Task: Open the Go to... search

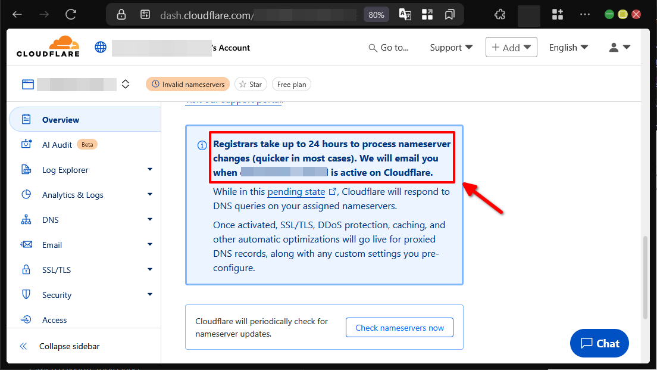Action: 389,48
